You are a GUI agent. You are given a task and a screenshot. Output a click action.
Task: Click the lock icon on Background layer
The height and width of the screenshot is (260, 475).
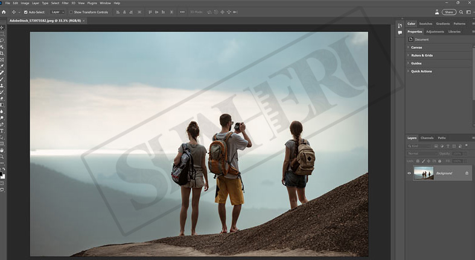[467, 173]
